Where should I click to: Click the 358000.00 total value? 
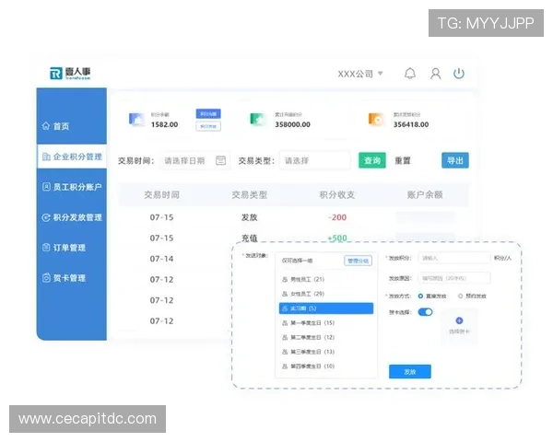pyautogui.click(x=293, y=124)
